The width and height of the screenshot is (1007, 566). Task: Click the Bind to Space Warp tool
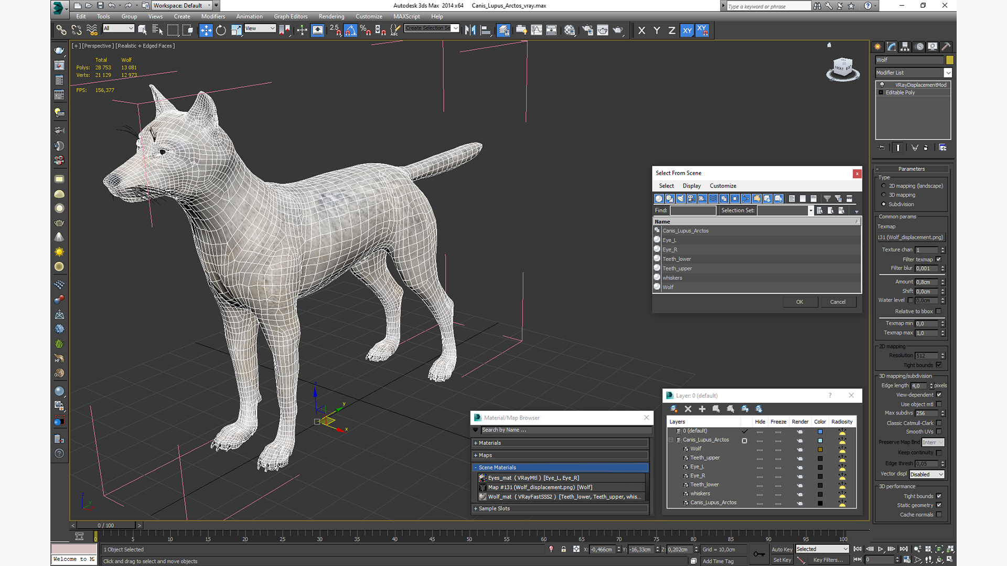(92, 30)
